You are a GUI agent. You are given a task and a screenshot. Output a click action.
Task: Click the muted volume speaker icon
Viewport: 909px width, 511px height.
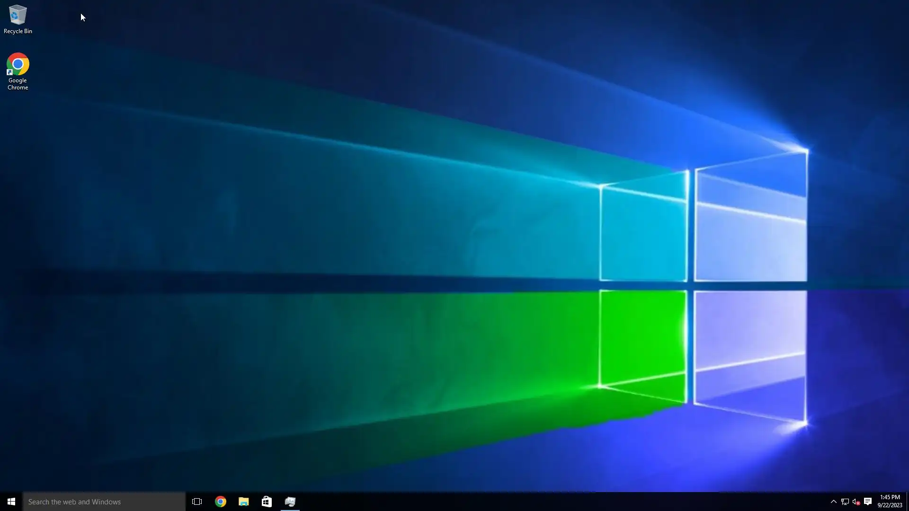tap(856, 502)
